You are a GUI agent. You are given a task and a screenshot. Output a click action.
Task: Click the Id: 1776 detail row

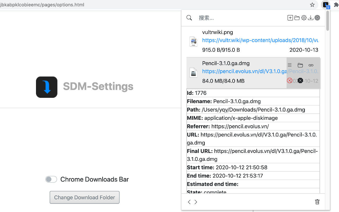tap(253, 93)
